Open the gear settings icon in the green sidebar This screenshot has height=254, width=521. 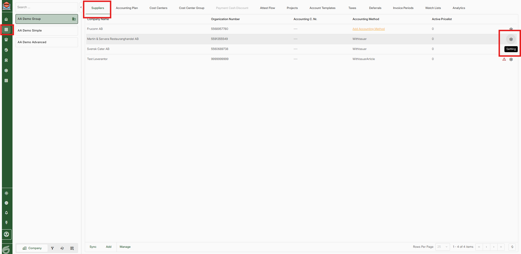(x=6, y=71)
